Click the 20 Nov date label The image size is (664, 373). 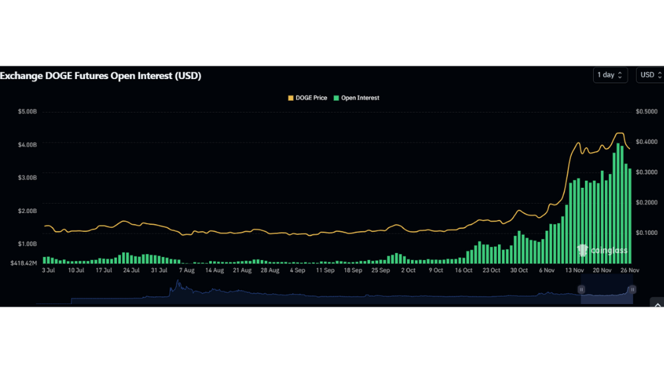tap(602, 270)
